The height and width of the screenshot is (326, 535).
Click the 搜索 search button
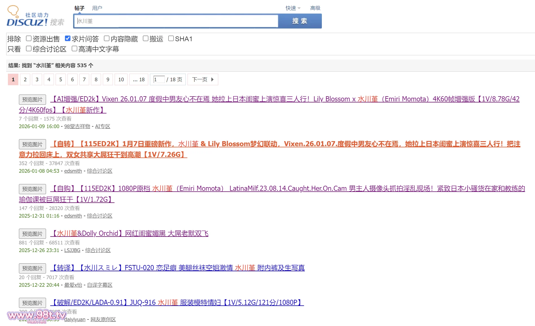(x=300, y=21)
